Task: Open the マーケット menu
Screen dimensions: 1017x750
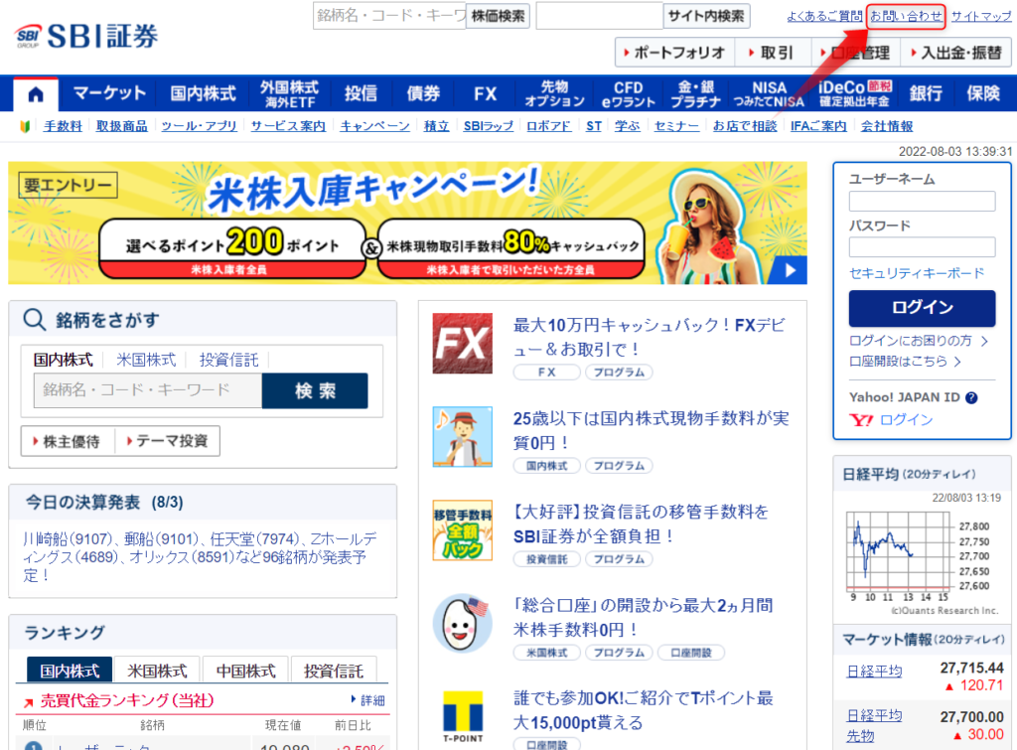Action: 109,94
